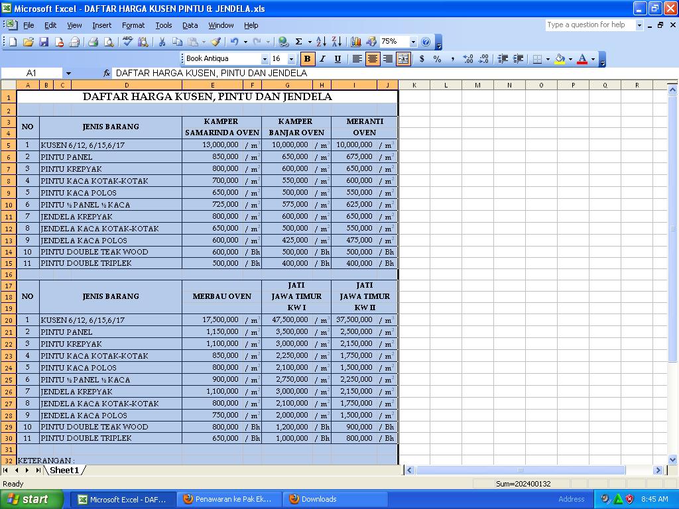Screen dimensions: 679x509
Task: Expand the Borders dropdown arrow
Action: tap(548, 59)
